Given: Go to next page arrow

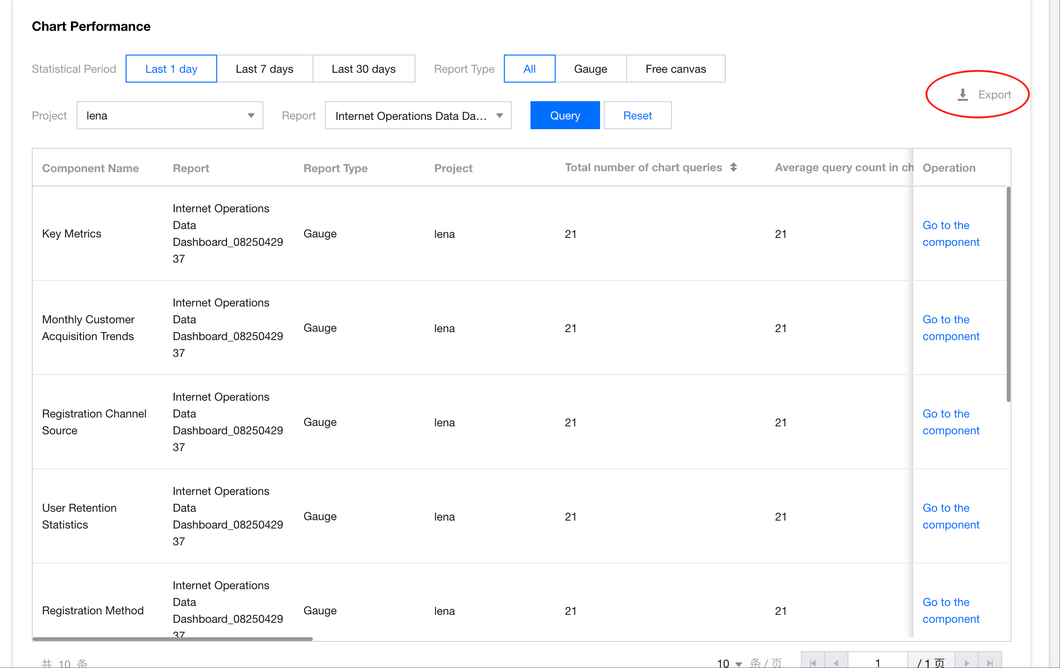Looking at the screenshot, I should [x=967, y=662].
